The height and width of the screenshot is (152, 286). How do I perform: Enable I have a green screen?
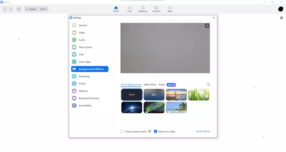(x=122, y=131)
